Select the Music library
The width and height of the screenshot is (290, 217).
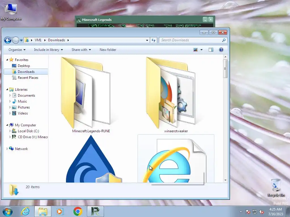click(x=22, y=101)
